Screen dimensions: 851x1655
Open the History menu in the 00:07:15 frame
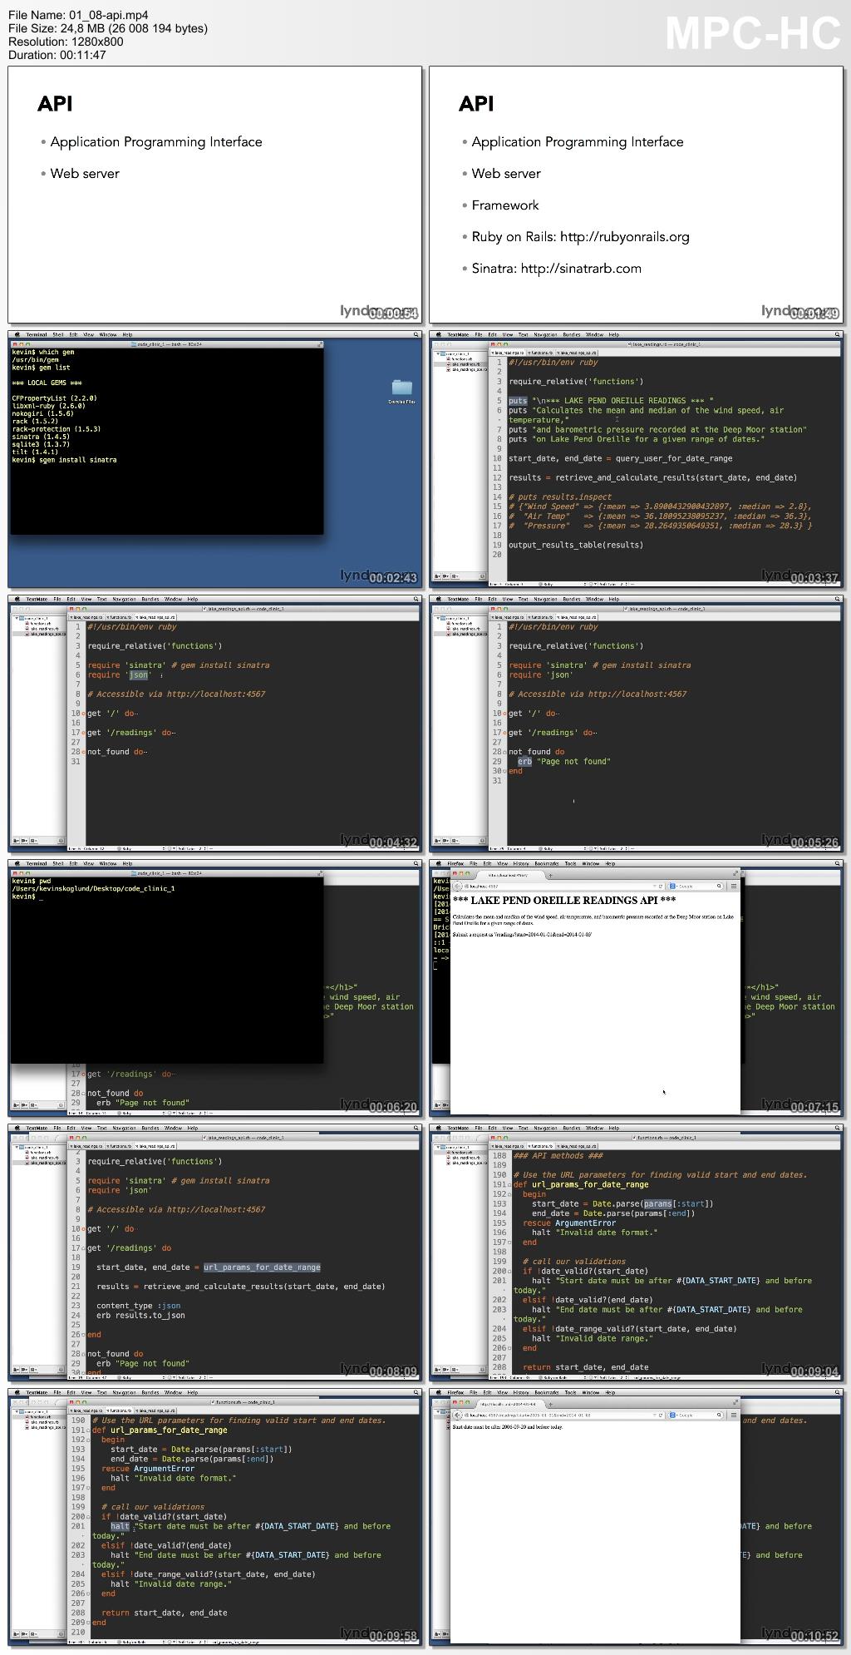click(x=521, y=863)
